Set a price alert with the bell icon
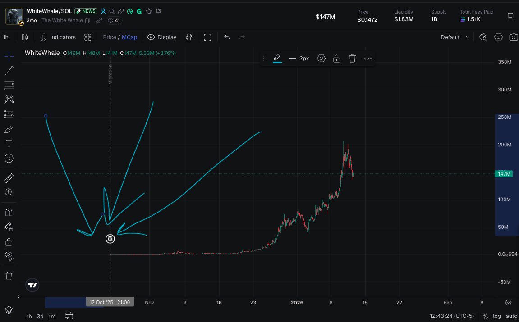 coord(159,11)
